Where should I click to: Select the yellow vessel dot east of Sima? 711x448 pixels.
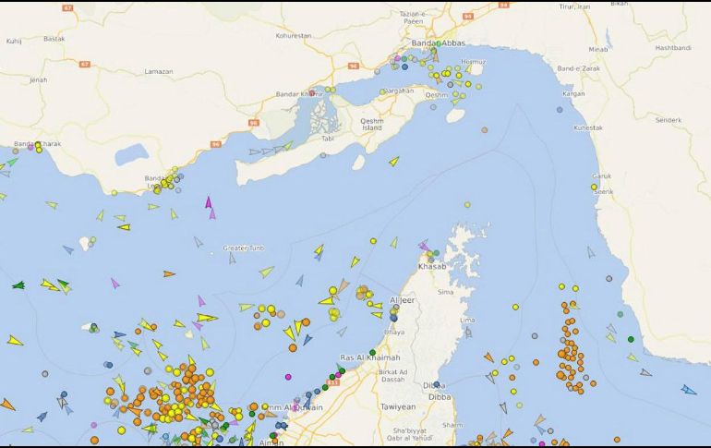[x=515, y=307]
